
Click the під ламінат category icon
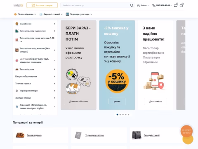[17, 50]
